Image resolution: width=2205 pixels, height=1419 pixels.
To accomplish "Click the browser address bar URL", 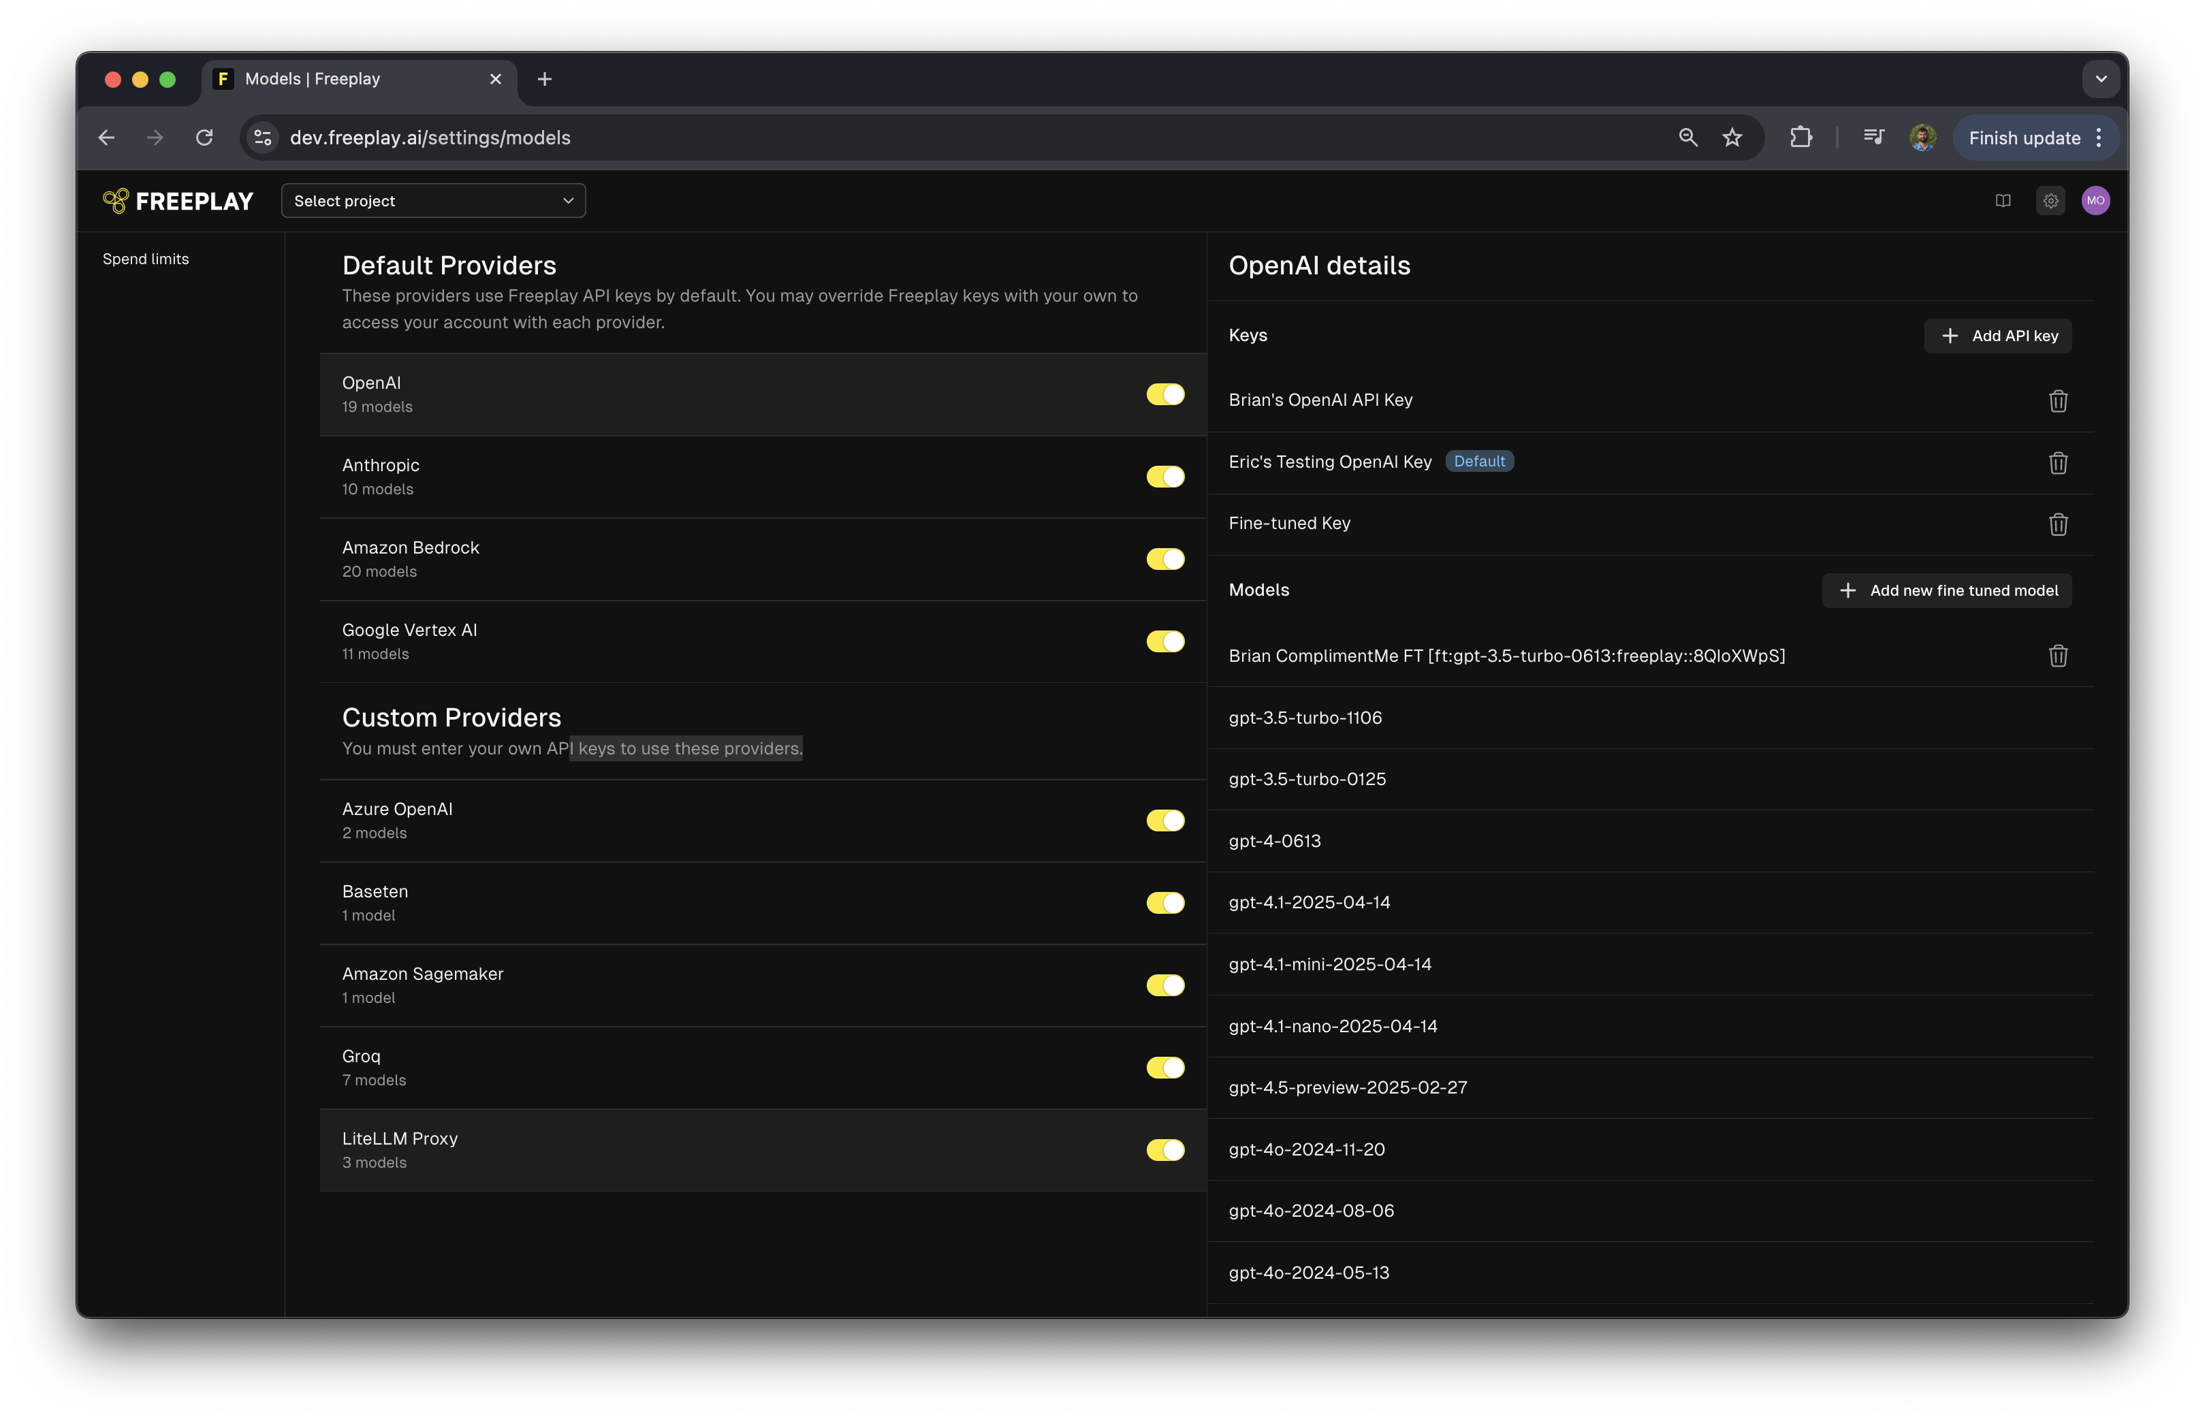I will point(430,138).
